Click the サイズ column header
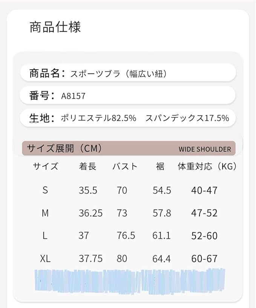Viewport: 256px width, 308px height. [x=45, y=166]
